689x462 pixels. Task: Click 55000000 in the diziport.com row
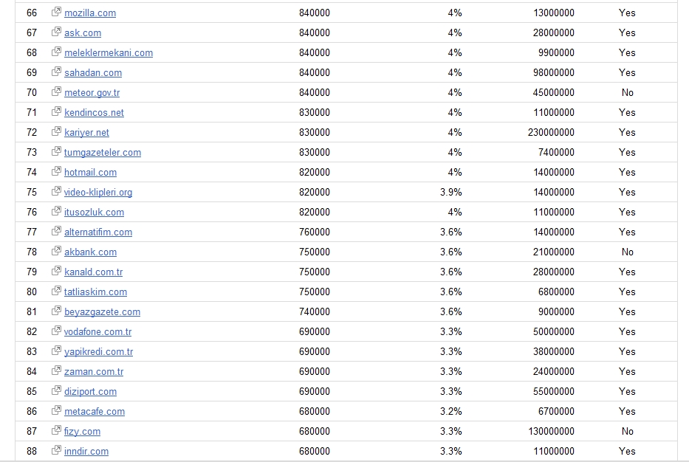554,392
